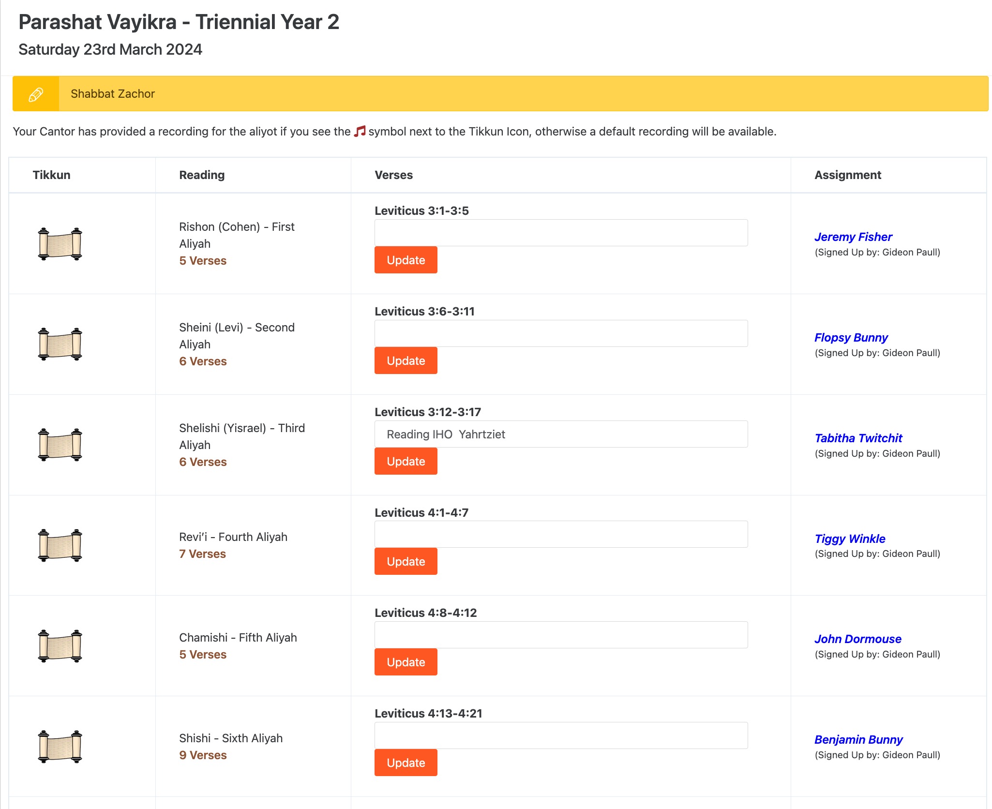This screenshot has height=809, width=992.
Task: Click Update for the Fourth Aliyah
Action: [406, 561]
